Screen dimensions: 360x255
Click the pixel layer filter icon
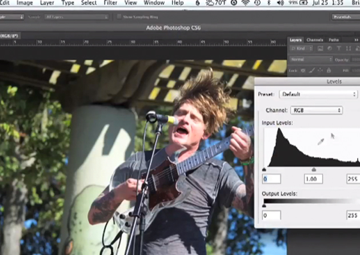point(321,49)
